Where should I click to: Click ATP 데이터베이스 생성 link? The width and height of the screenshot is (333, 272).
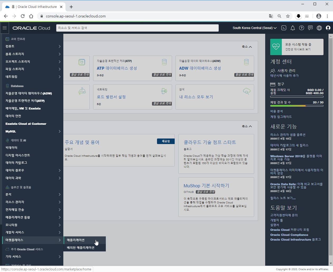pyautogui.click(x=117, y=68)
